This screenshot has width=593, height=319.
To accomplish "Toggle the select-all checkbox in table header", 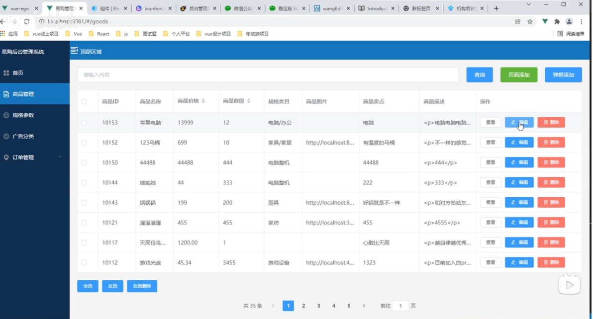I will (x=84, y=101).
